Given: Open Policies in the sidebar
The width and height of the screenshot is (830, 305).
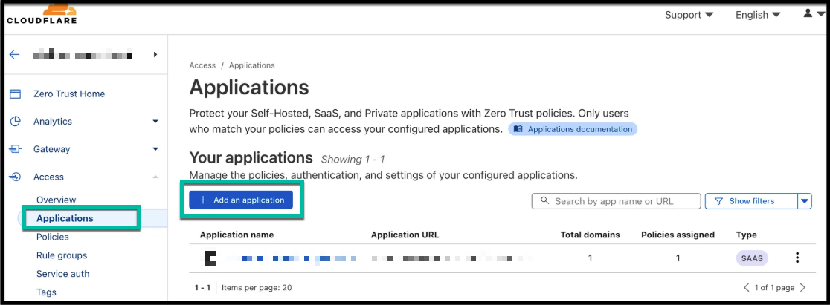Looking at the screenshot, I should pos(52,237).
